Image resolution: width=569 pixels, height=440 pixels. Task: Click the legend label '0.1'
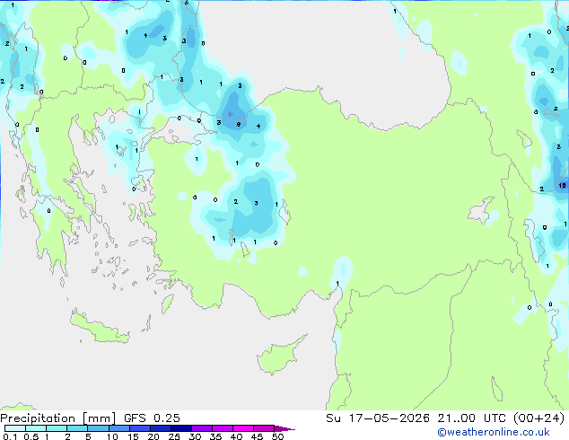click(x=10, y=436)
